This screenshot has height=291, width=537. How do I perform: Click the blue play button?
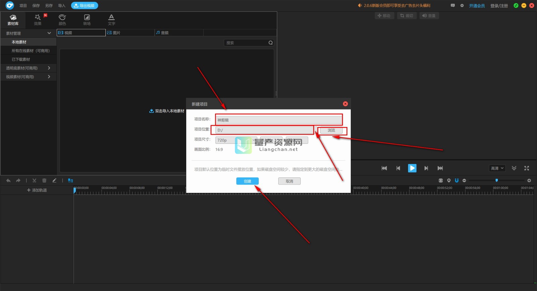(x=412, y=168)
